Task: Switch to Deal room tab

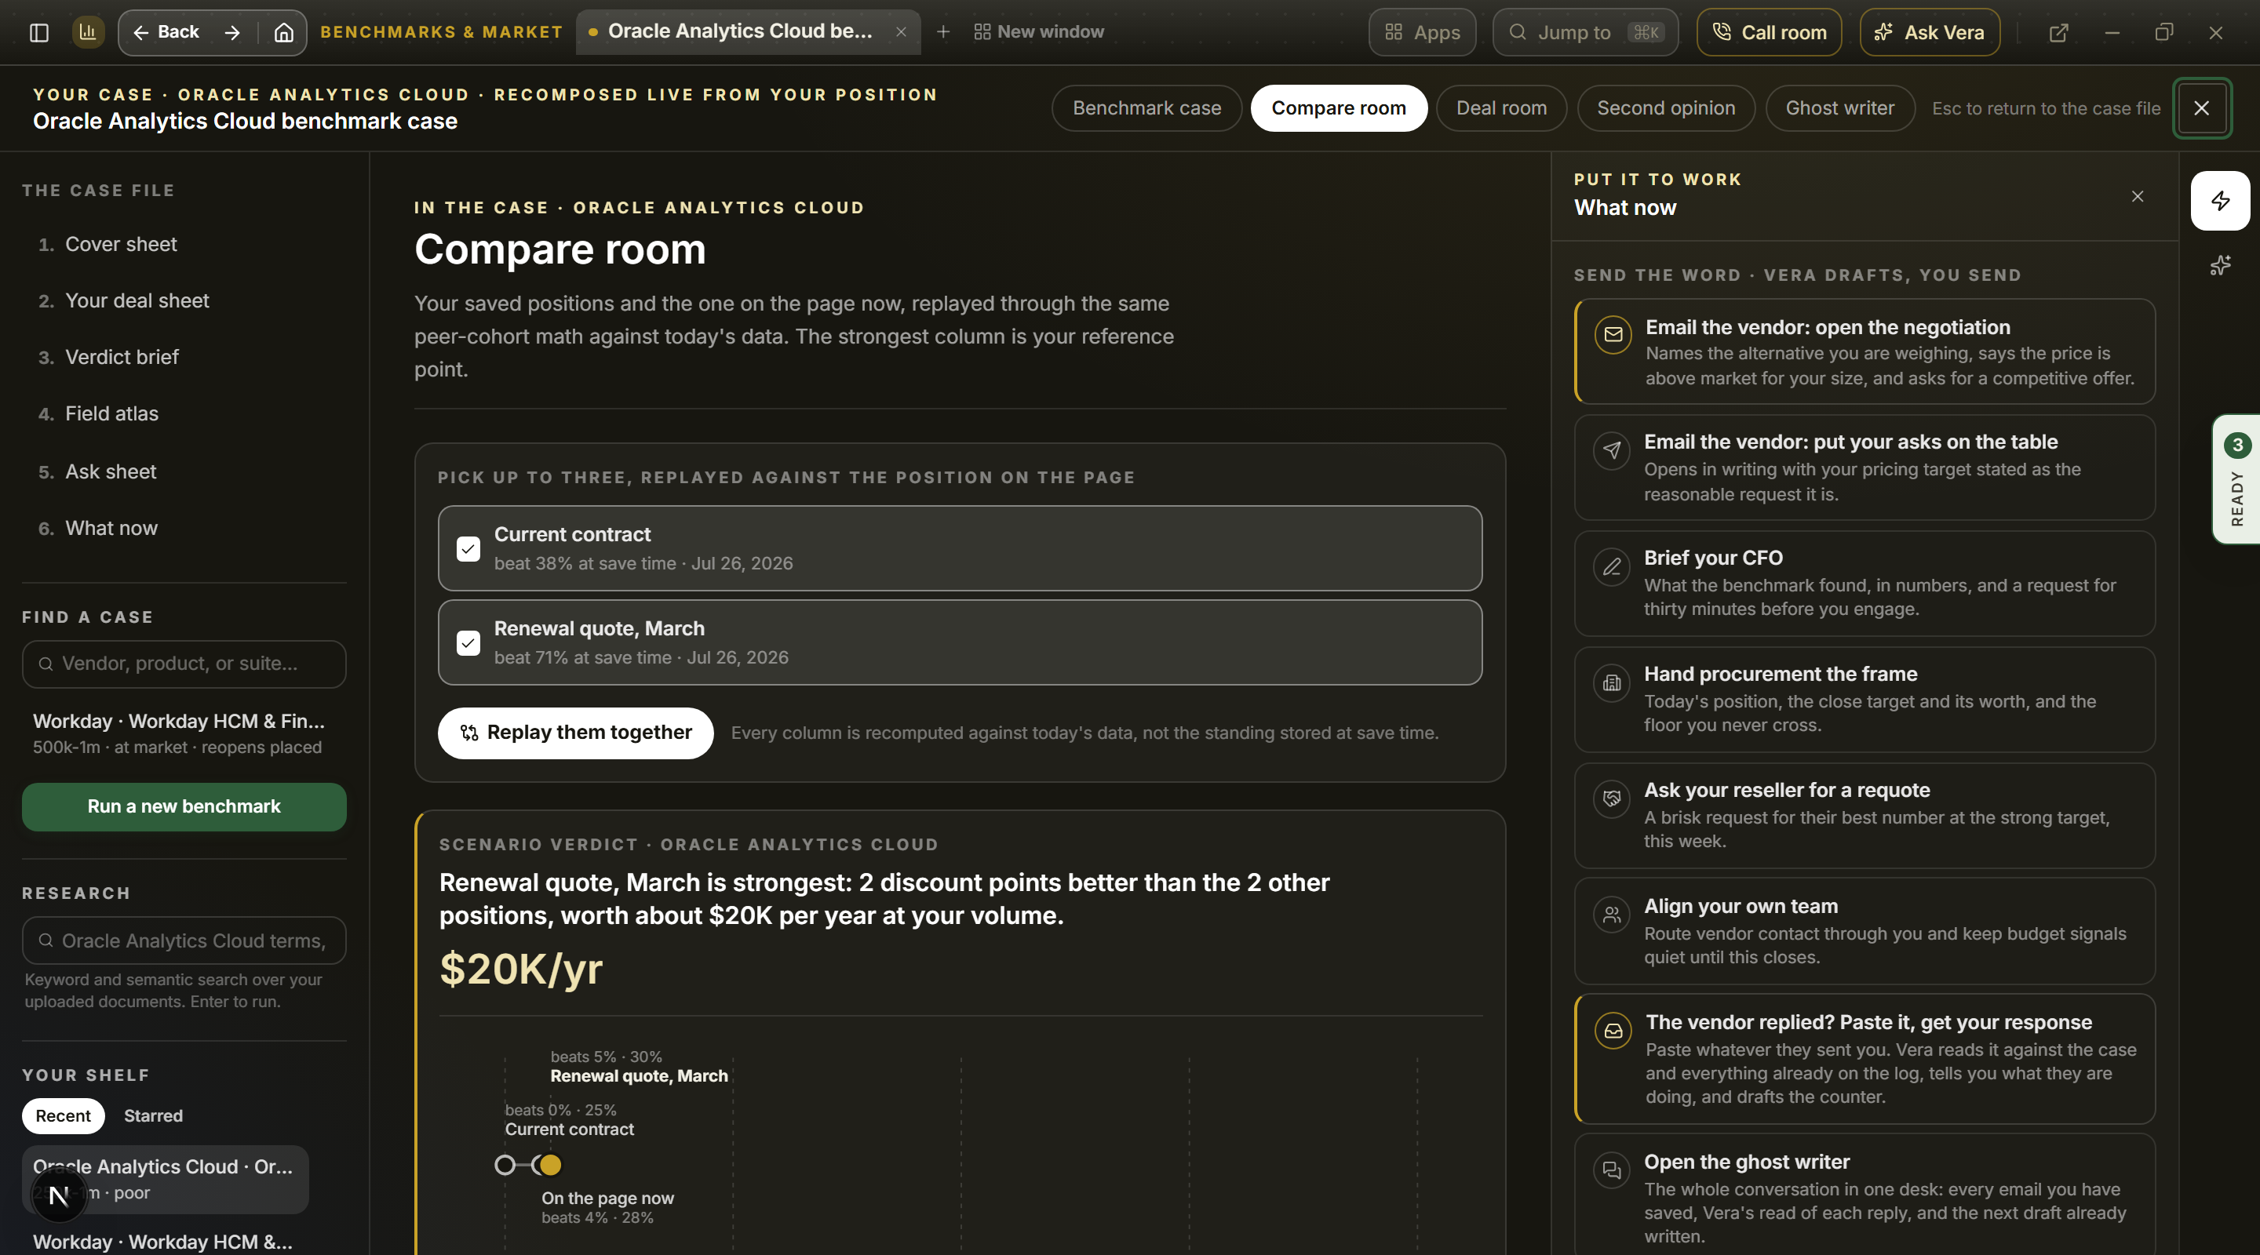Action: click(1501, 108)
